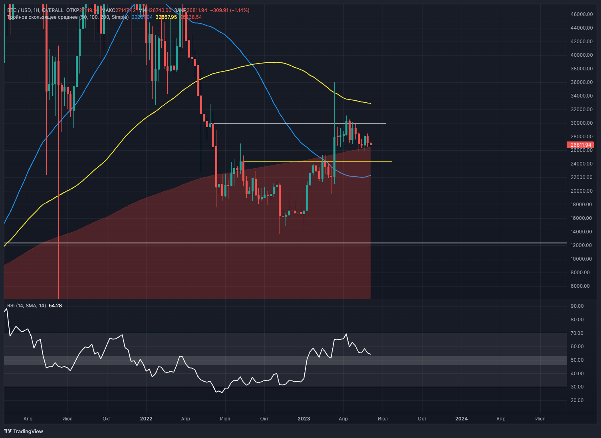The image size is (601, 438).
Task: Click the TradingView logo icon
Action: click(8, 431)
